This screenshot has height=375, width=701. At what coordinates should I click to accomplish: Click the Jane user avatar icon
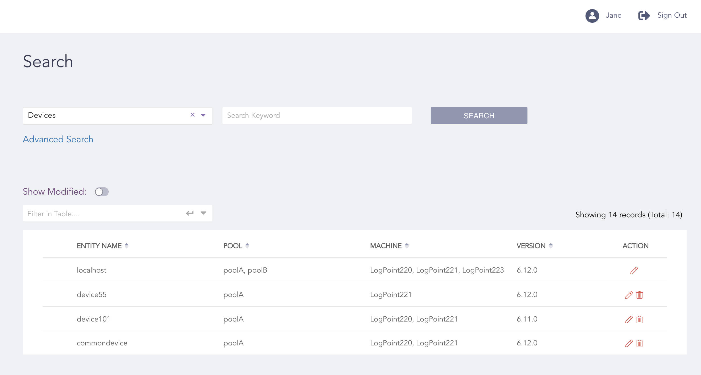592,16
